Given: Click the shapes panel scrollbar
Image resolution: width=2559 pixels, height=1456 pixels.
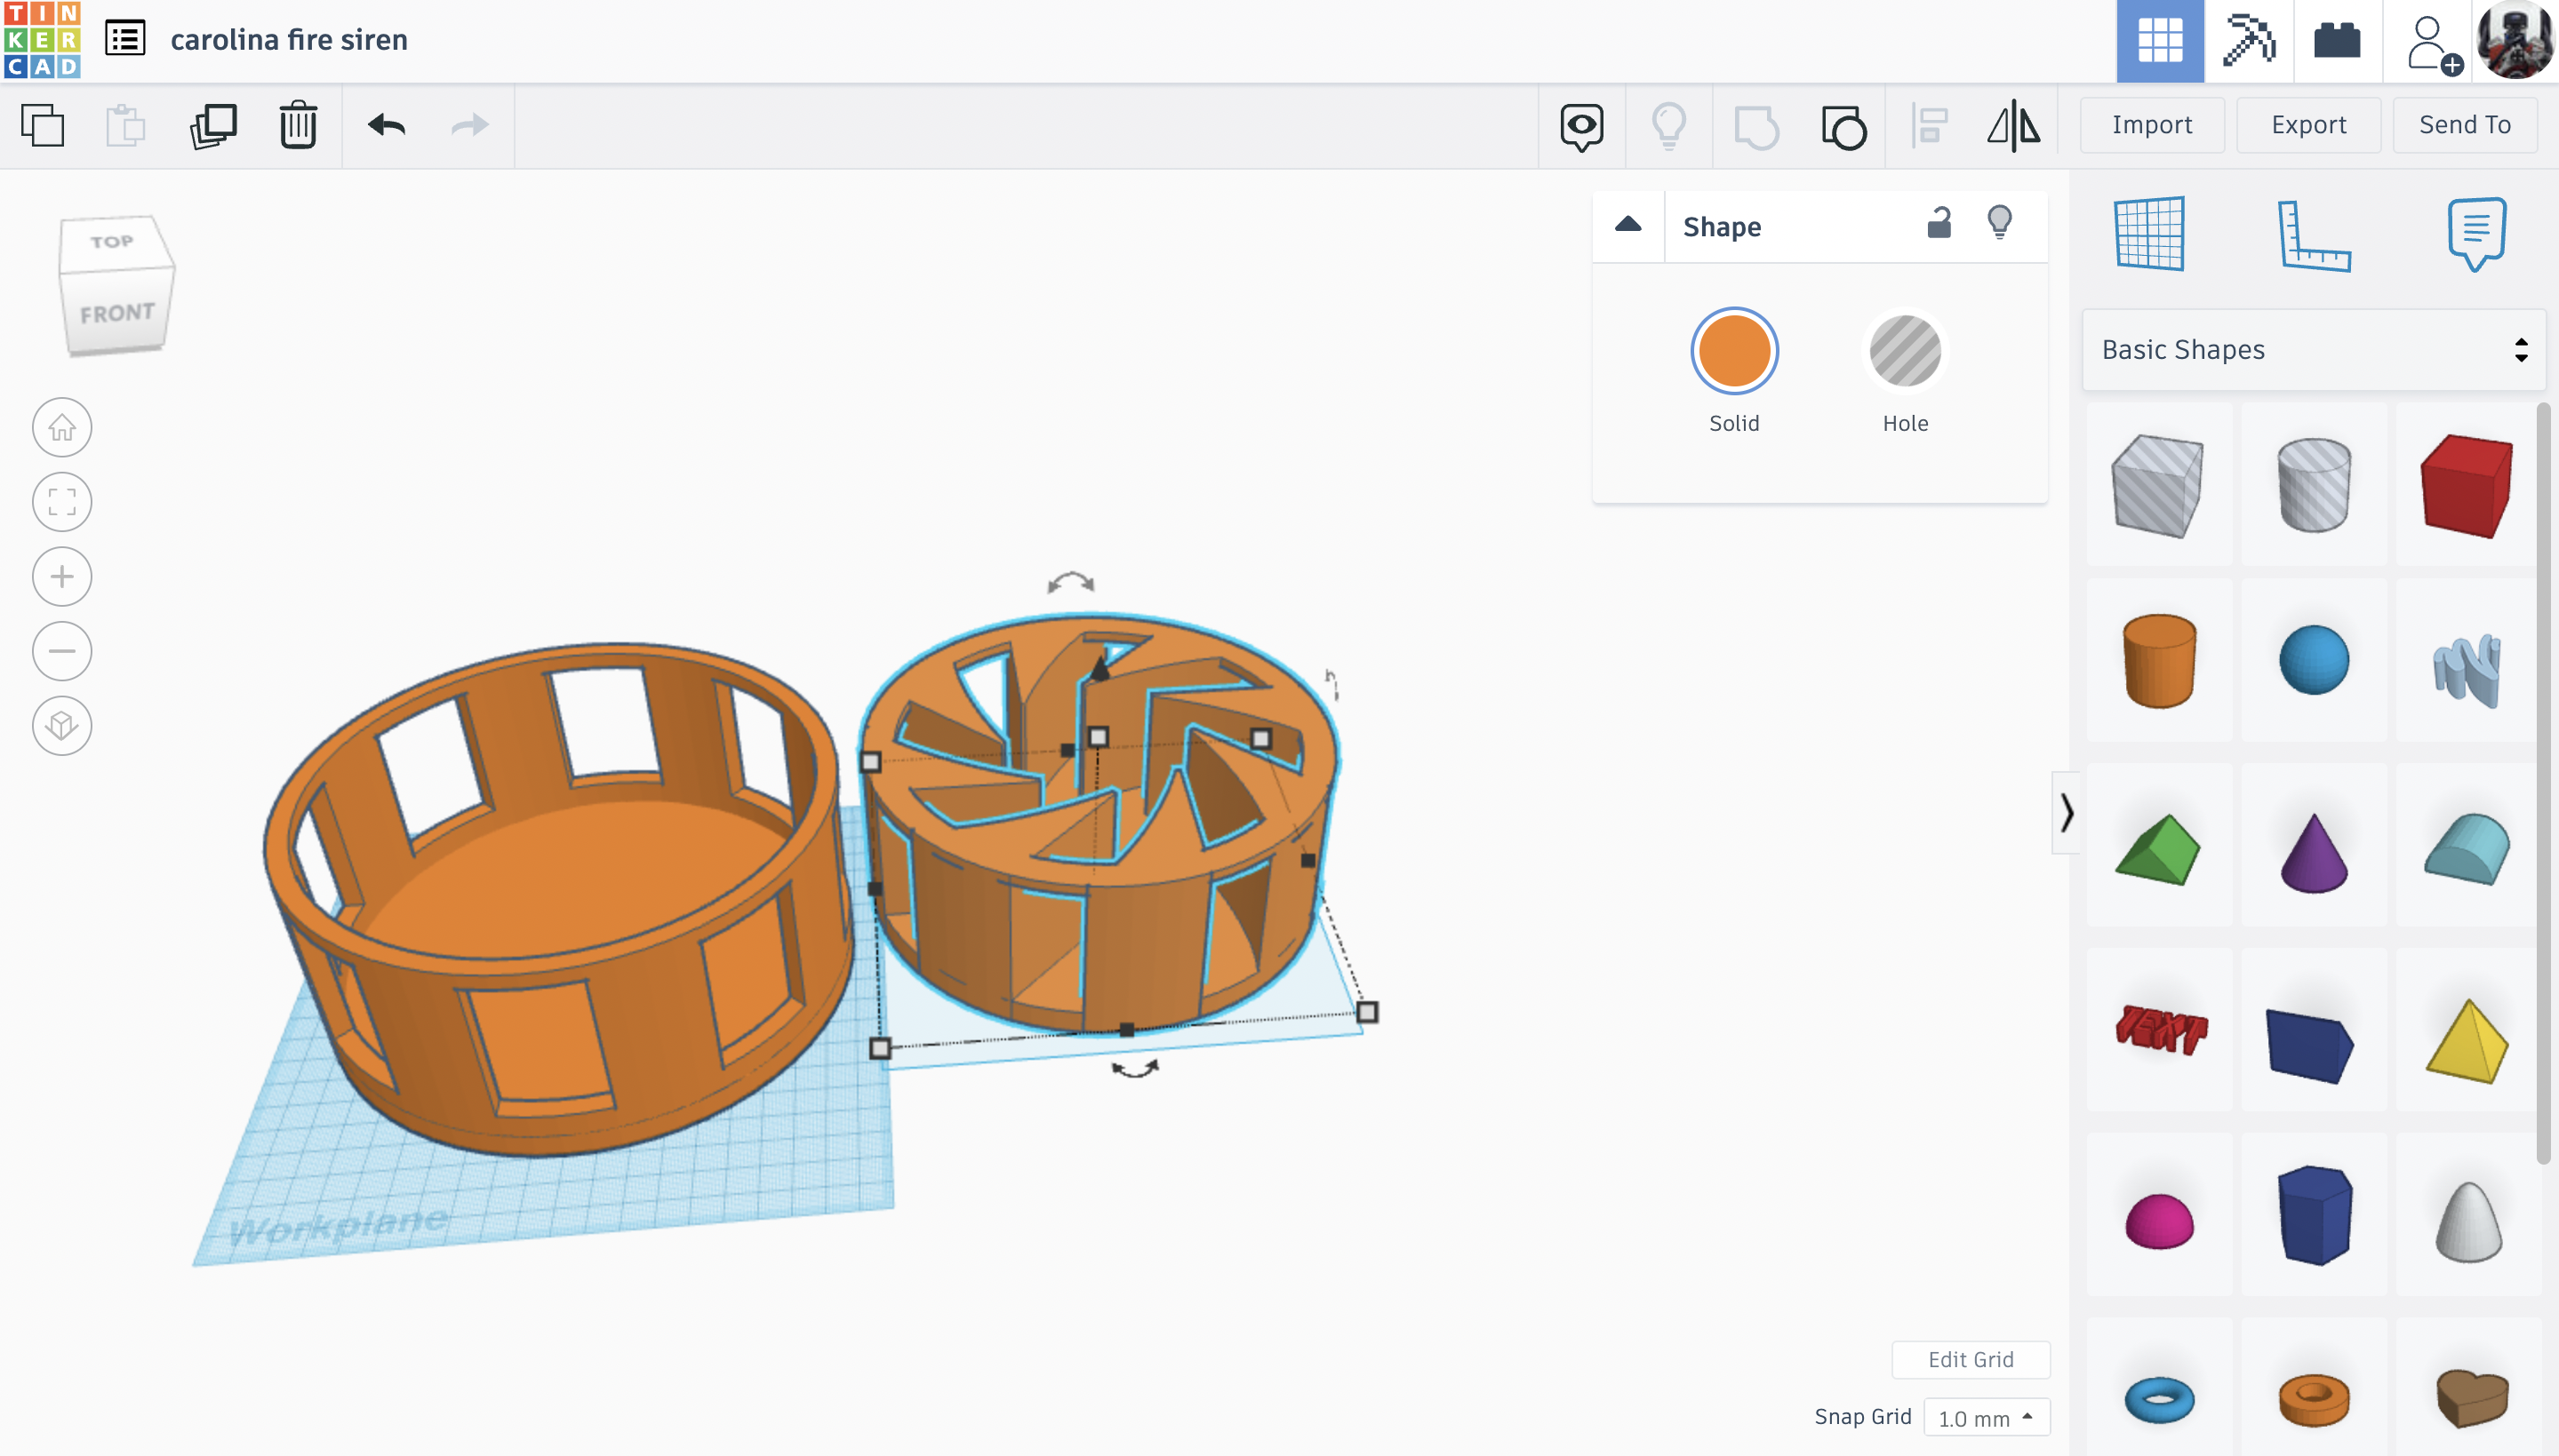Looking at the screenshot, I should click(x=2544, y=783).
